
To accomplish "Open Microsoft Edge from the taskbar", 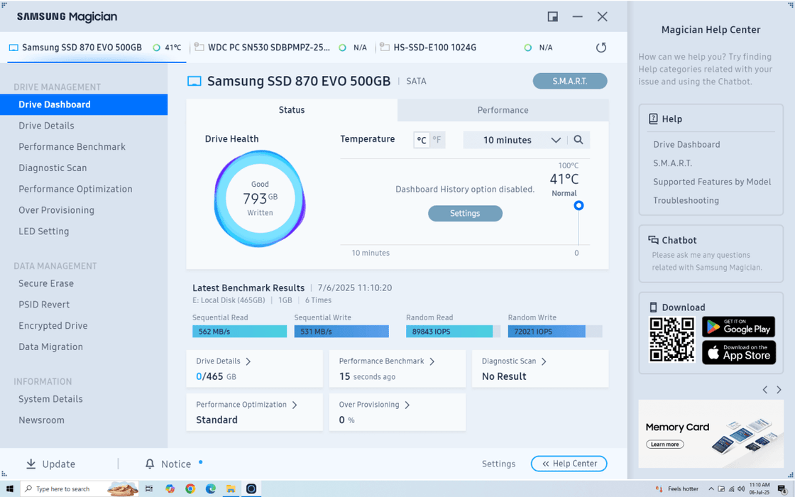I will pos(211,488).
